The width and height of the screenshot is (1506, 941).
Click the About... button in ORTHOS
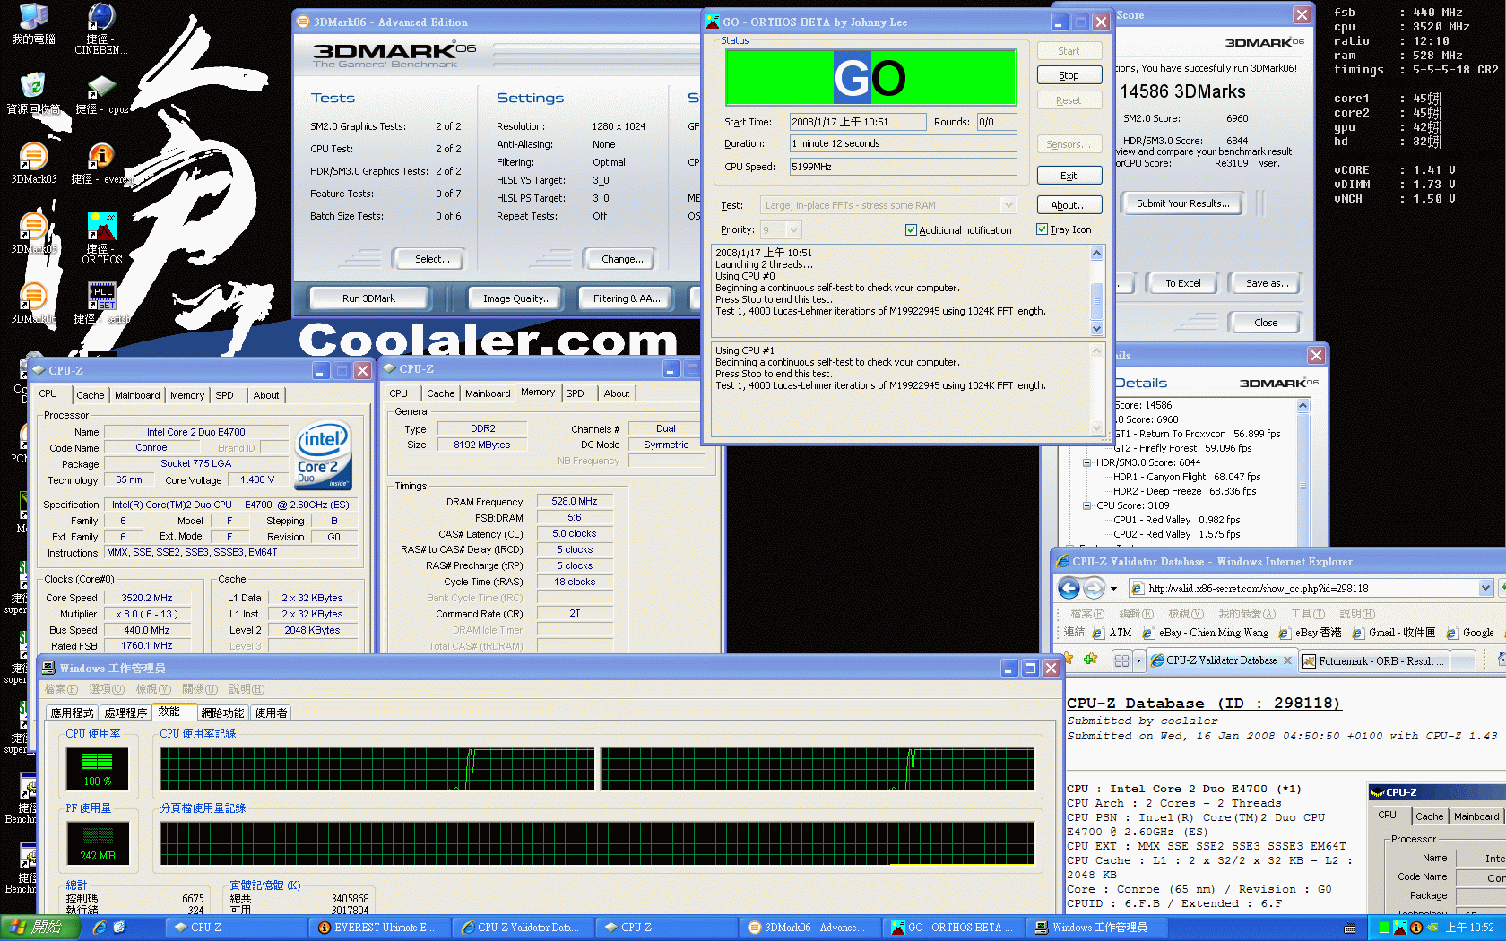pyautogui.click(x=1069, y=205)
